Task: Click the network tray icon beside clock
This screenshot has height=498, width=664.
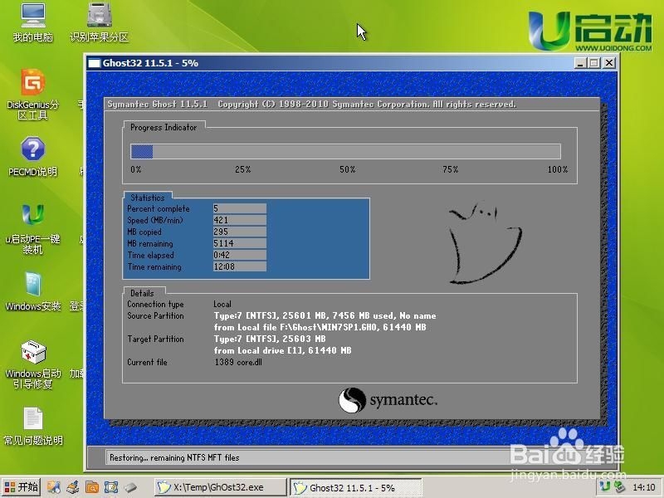Action: click(619, 486)
